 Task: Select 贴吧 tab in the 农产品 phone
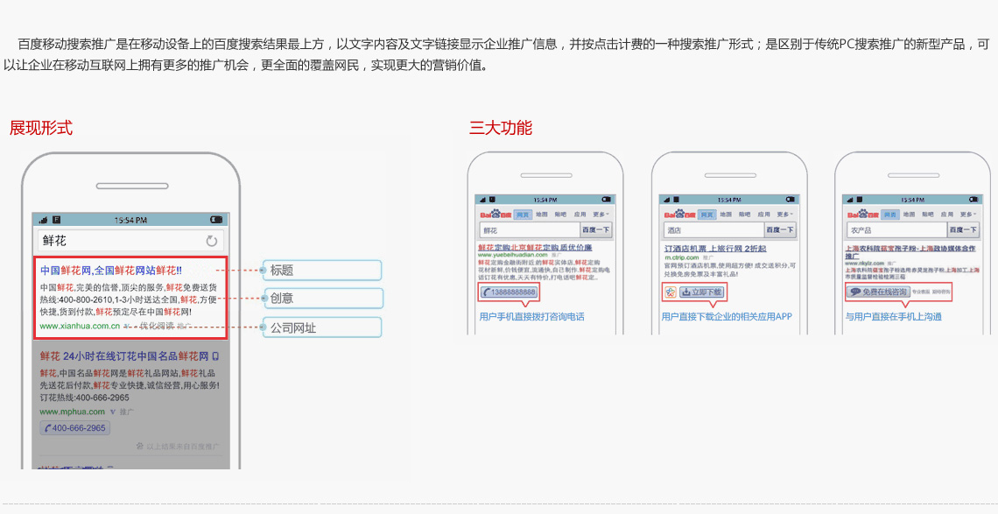tap(929, 215)
